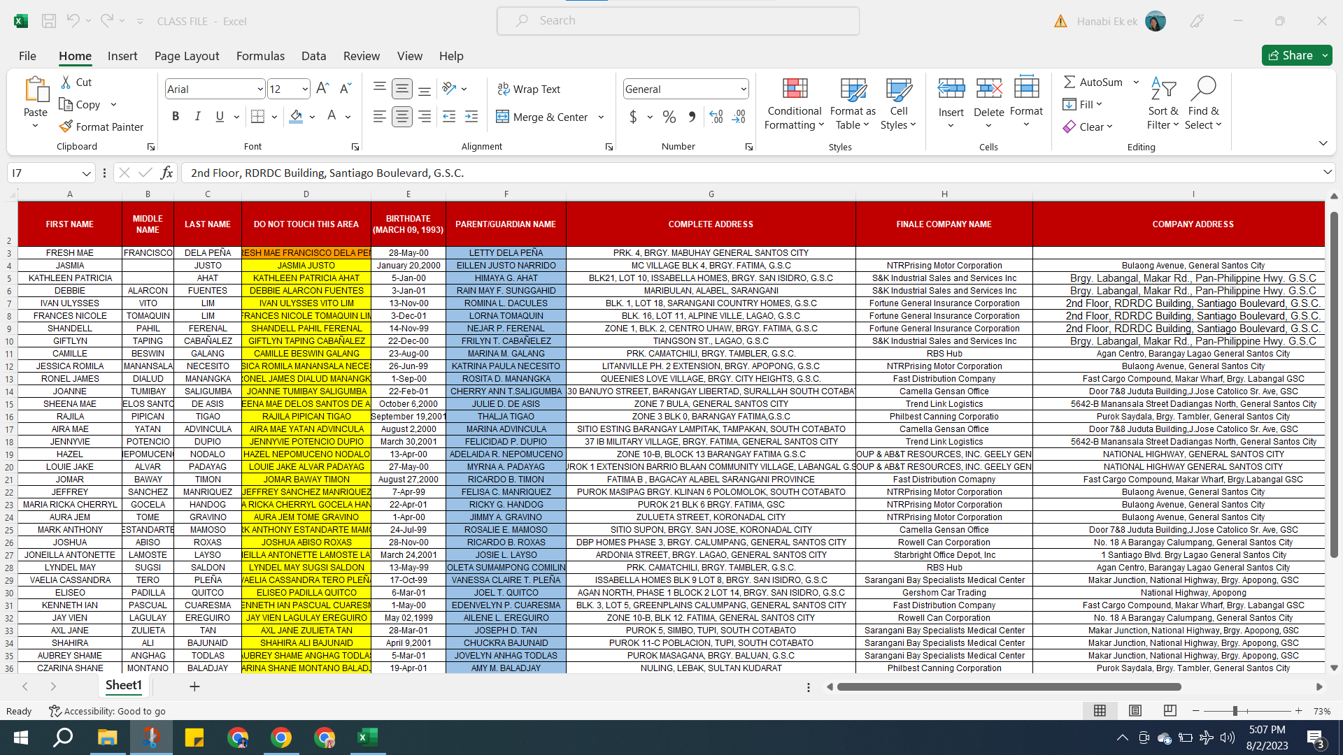
Task: Click the zoom slider handle
Action: [x=1235, y=710]
